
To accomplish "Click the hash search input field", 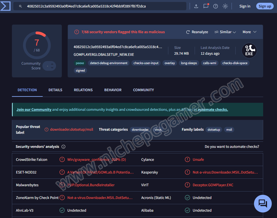I will (x=100, y=6).
